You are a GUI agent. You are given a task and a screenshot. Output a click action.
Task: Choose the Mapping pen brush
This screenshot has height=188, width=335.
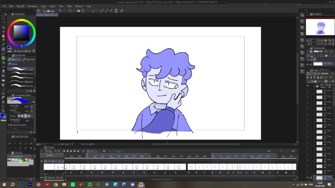[x=21, y=74]
